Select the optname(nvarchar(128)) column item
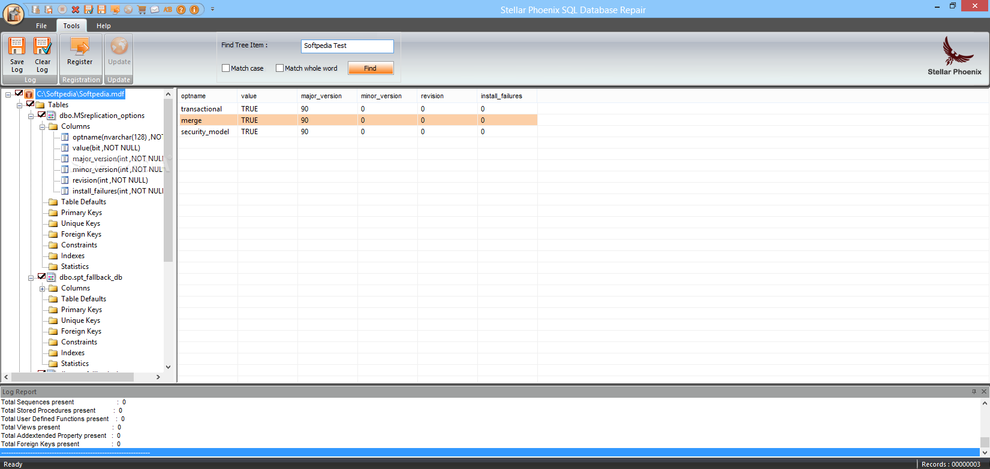Image resolution: width=990 pixels, height=469 pixels. pos(118,137)
